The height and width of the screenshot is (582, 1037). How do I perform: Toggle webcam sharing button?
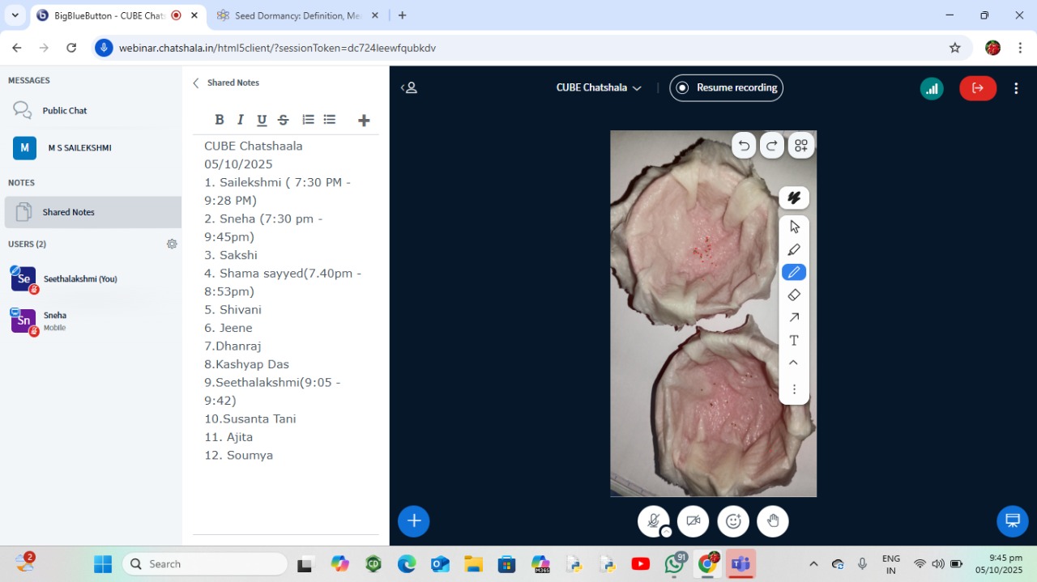693,520
